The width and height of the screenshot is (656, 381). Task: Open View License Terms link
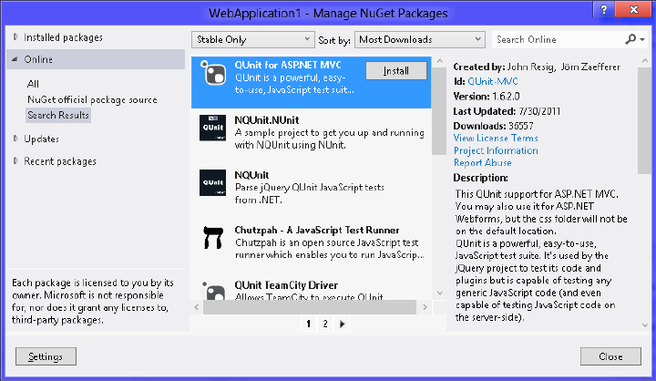(496, 139)
